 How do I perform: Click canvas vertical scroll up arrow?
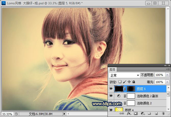tap(168, 9)
